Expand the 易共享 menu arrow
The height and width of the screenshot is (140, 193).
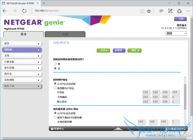(x=39, y=74)
